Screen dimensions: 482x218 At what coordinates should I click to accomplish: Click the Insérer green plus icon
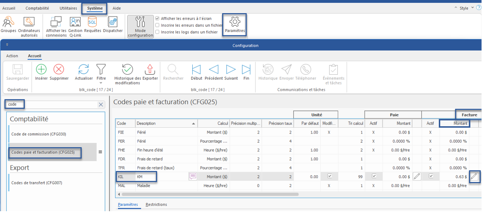coord(41,69)
